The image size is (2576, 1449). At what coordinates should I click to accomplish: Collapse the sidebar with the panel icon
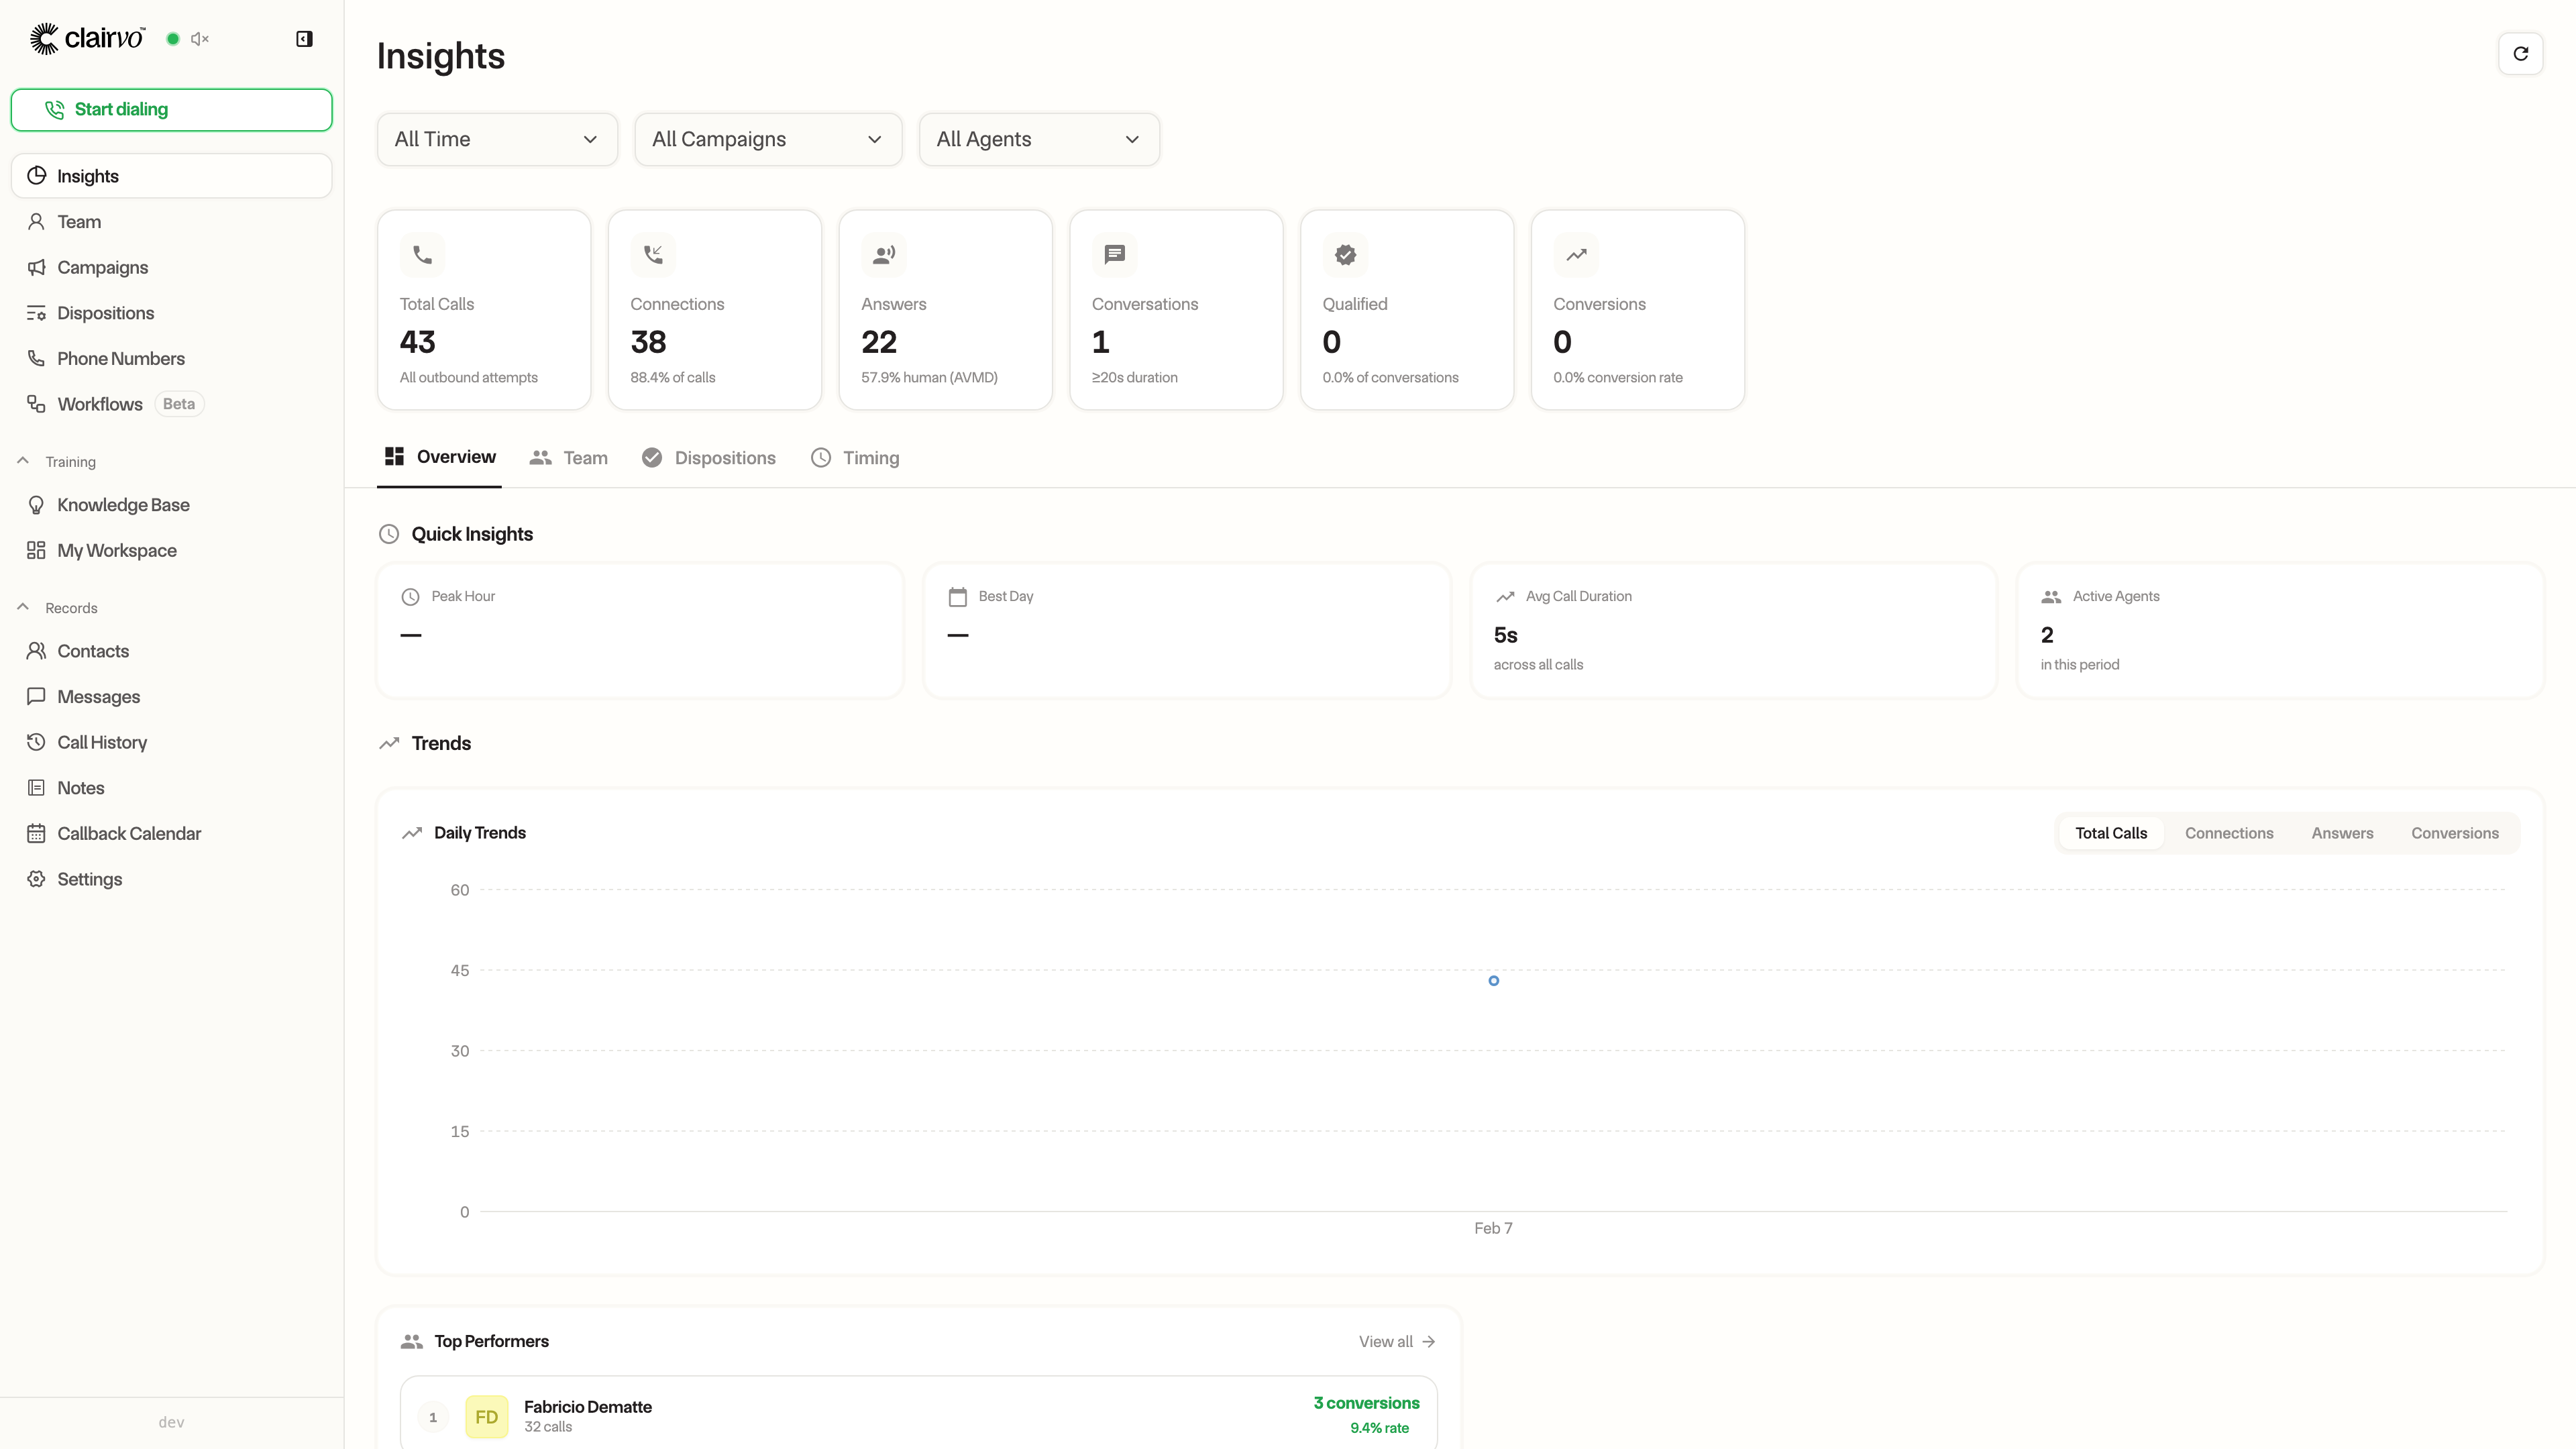[x=304, y=39]
